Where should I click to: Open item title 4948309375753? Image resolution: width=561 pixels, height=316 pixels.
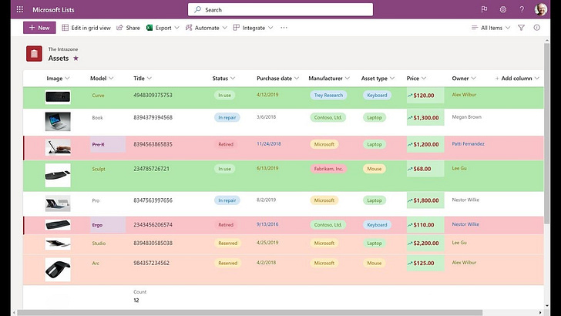coord(153,96)
